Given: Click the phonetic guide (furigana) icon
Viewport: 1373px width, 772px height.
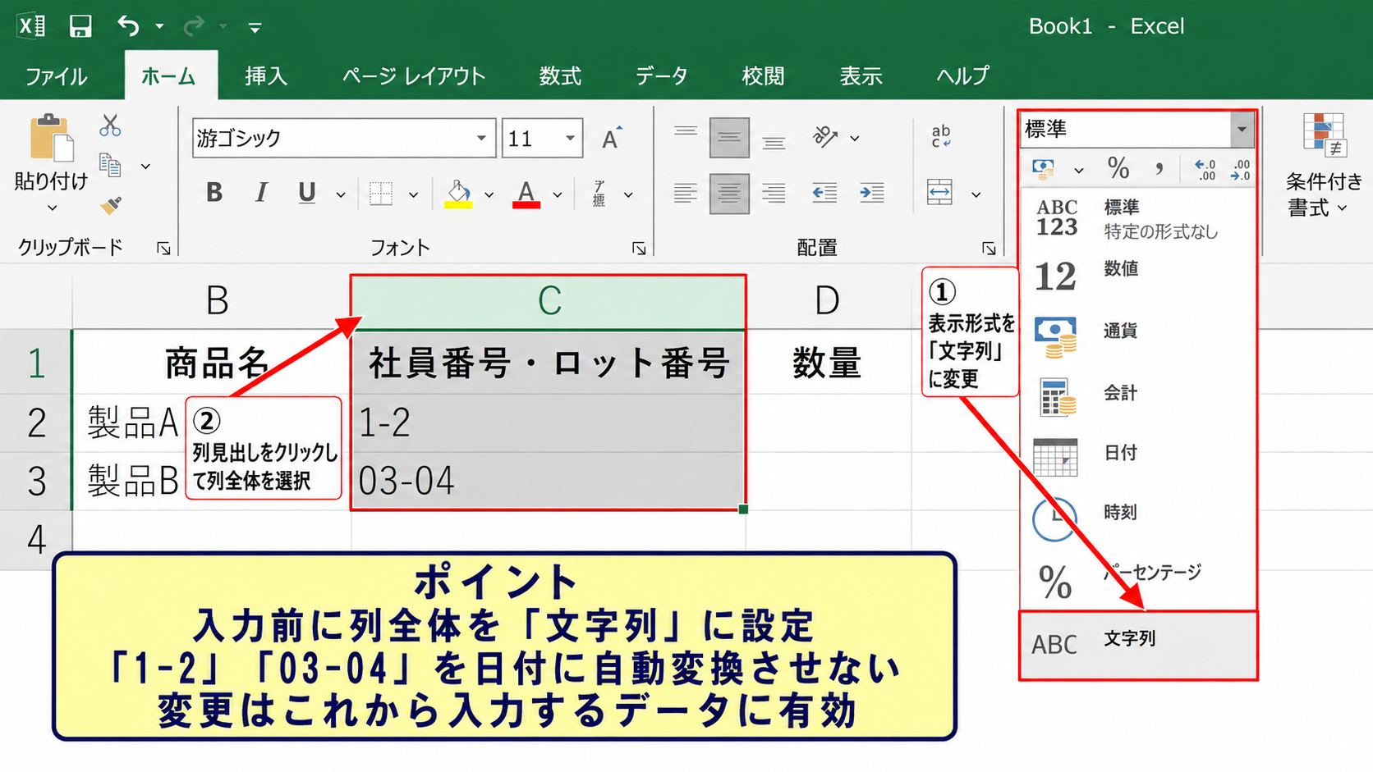Looking at the screenshot, I should 599,194.
